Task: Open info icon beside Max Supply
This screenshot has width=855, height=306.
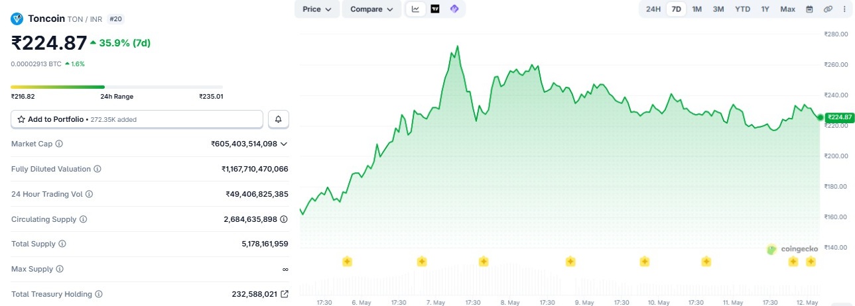Action: point(60,269)
